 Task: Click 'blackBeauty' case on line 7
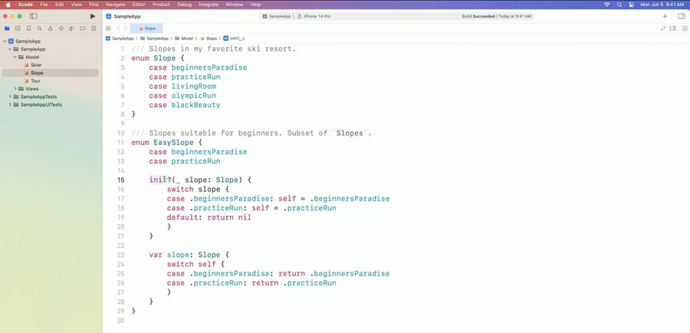pos(195,105)
